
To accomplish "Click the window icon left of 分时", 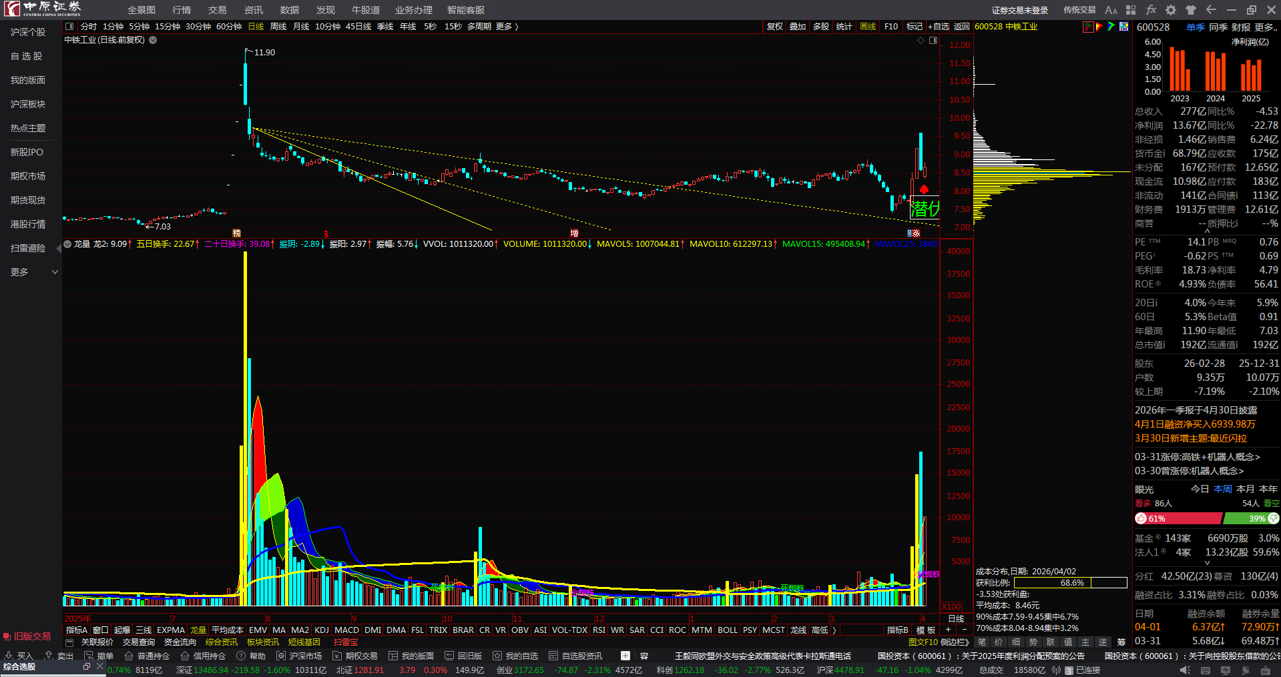I will coord(69,27).
